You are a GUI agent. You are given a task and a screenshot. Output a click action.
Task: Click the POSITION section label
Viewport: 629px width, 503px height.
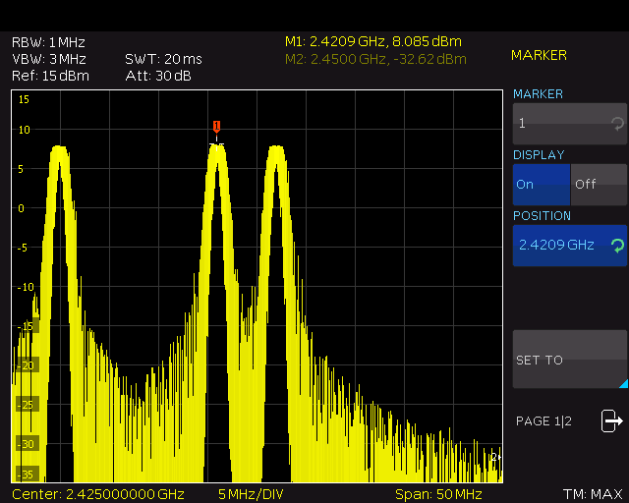click(542, 216)
